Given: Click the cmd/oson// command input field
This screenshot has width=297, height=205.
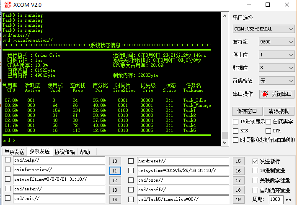Looking at the screenshot, I should tap(183, 180).
